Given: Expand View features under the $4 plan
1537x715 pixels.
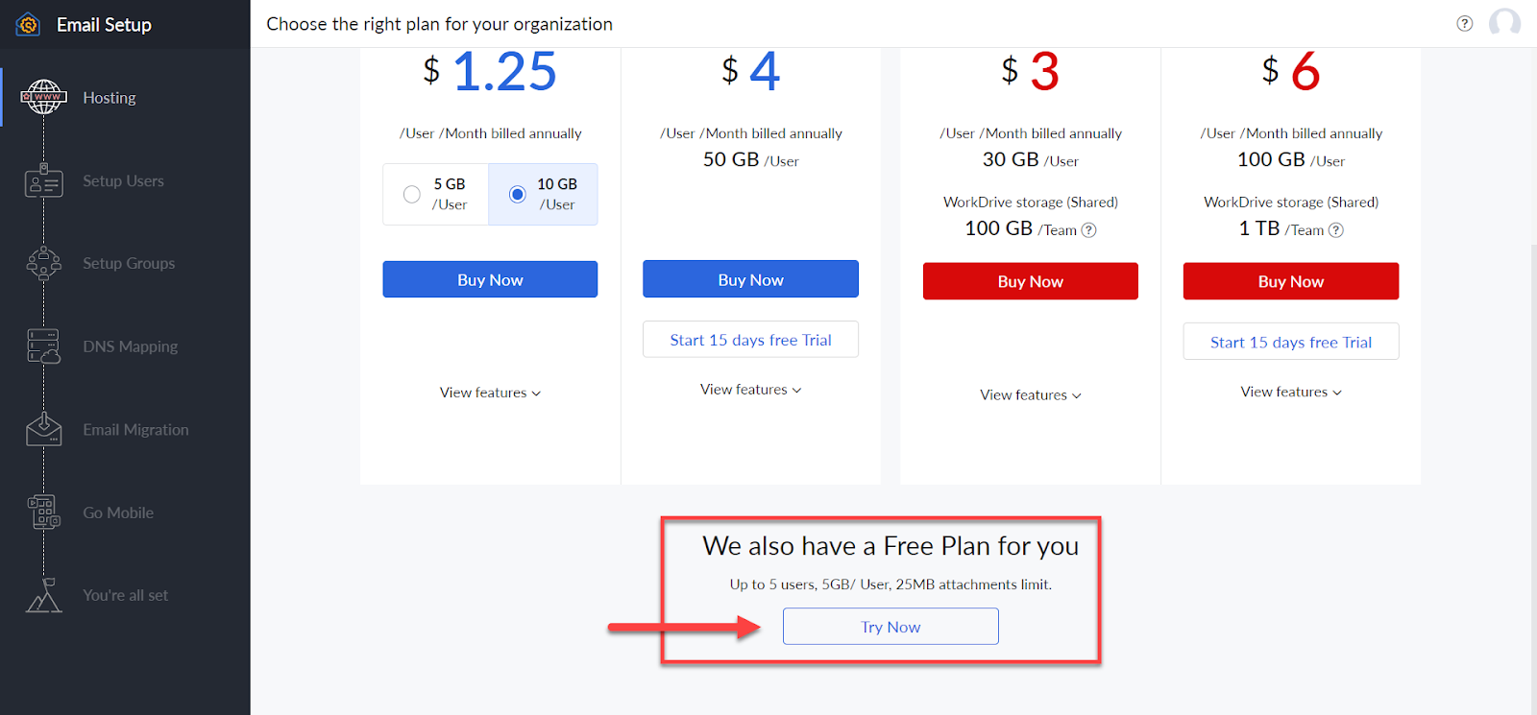Looking at the screenshot, I should tap(750, 390).
